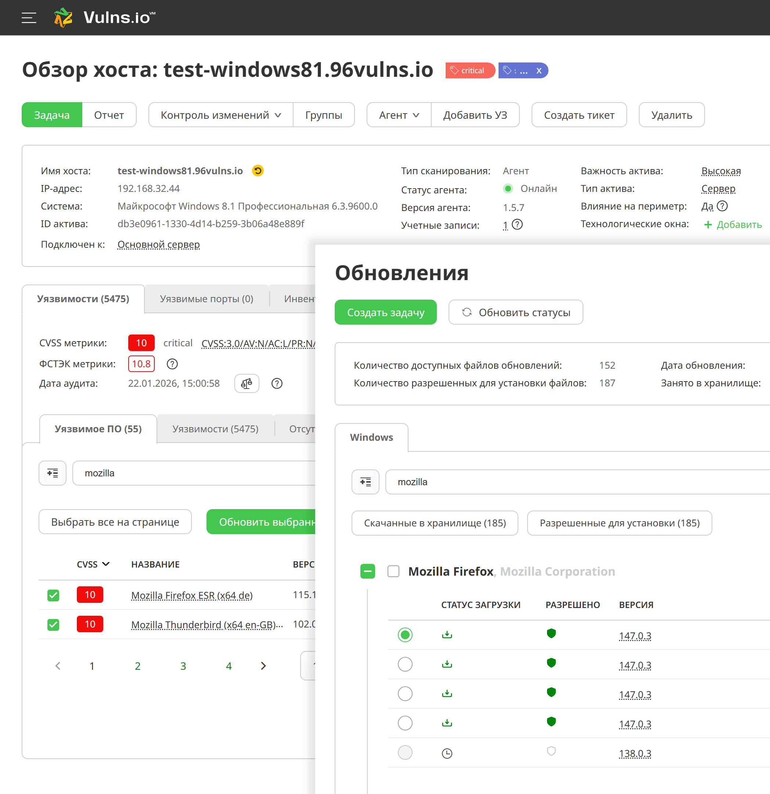Click the help icon beside Учетные записи
This screenshot has height=794, width=770.
[517, 225]
